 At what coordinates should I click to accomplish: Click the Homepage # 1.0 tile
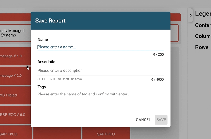[x=14, y=56]
